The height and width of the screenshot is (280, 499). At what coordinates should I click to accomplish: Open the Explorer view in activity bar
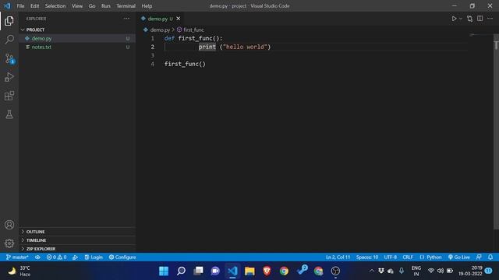pos(9,21)
